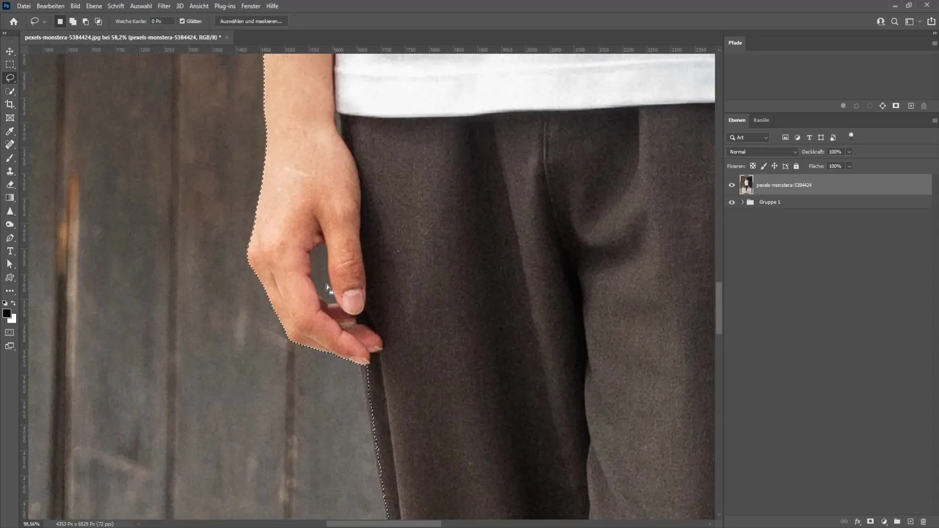Open the layer blending mode dropdown

tap(762, 151)
